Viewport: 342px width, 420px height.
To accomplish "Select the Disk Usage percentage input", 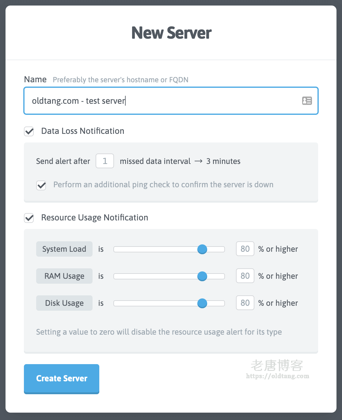I will pos(245,303).
